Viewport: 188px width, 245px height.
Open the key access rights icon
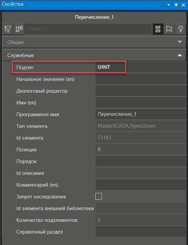pyautogui.click(x=181, y=29)
